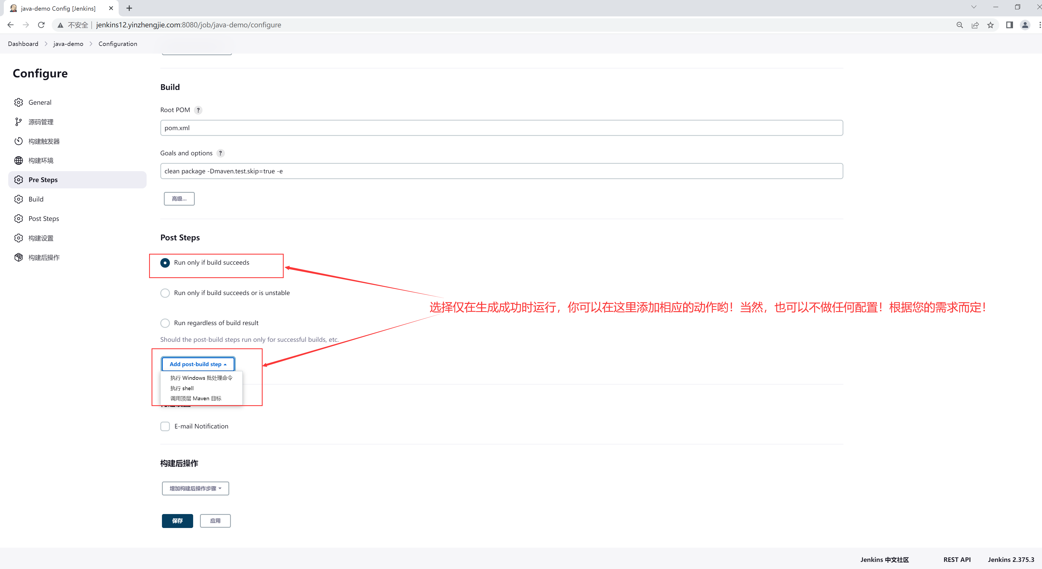Select Run only if build succeeds
The height and width of the screenshot is (569, 1042).
(x=165, y=263)
